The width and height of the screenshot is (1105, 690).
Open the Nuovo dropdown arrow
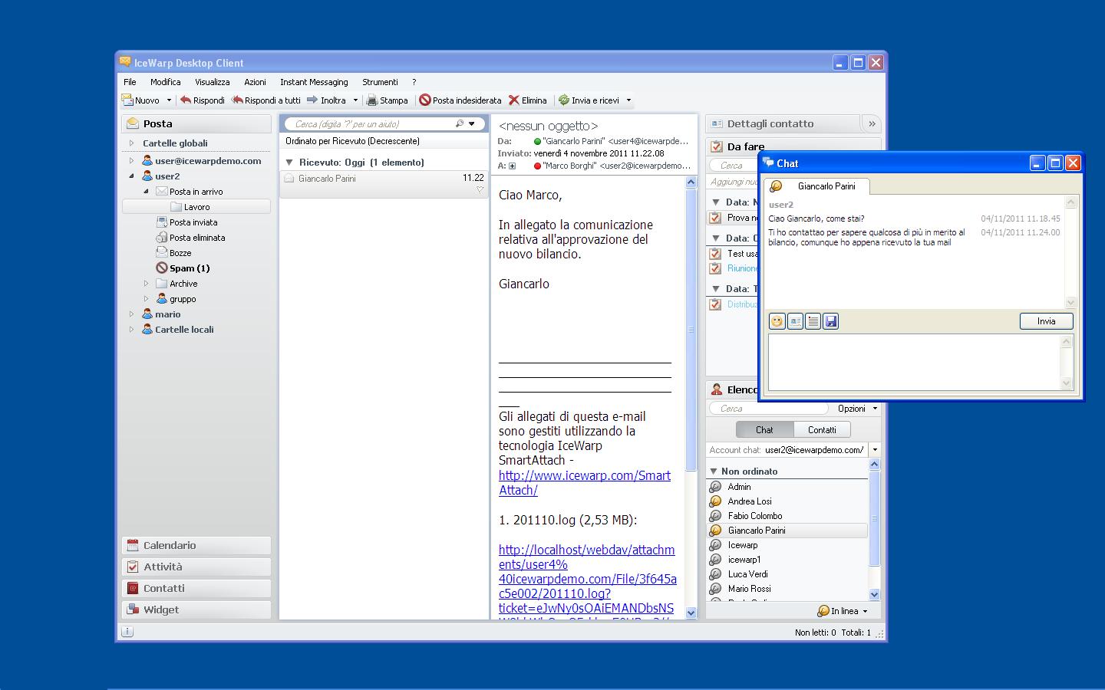coord(169,100)
